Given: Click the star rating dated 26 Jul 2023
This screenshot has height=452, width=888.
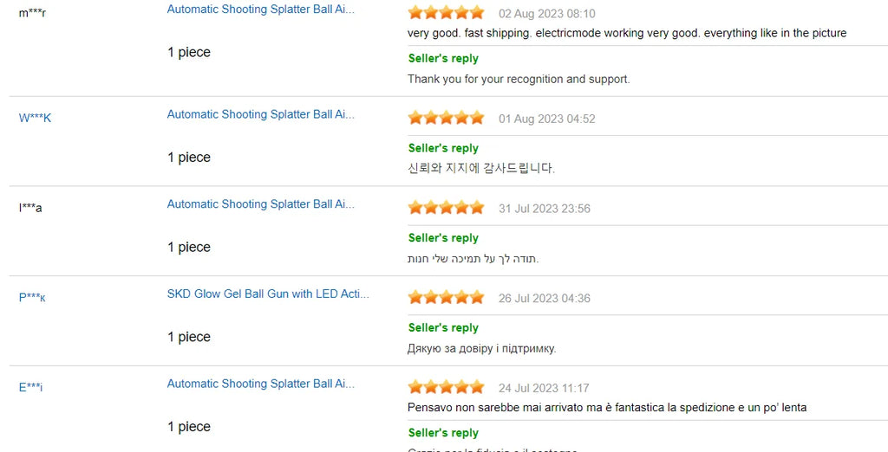Looking at the screenshot, I should pos(446,298).
